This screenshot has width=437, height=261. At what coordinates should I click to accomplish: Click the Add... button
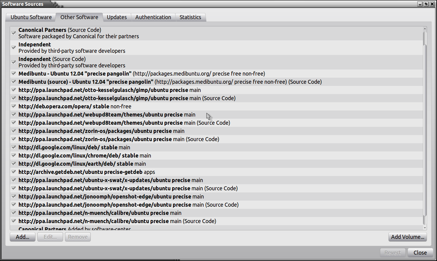22,237
